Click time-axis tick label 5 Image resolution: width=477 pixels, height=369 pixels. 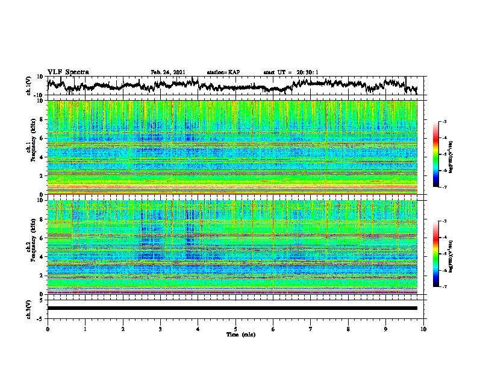click(x=235, y=329)
